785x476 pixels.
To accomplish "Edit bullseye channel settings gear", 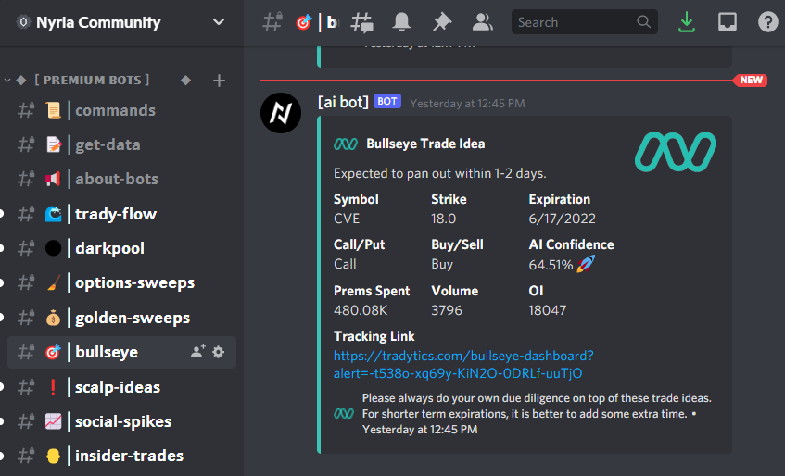I will (x=219, y=352).
